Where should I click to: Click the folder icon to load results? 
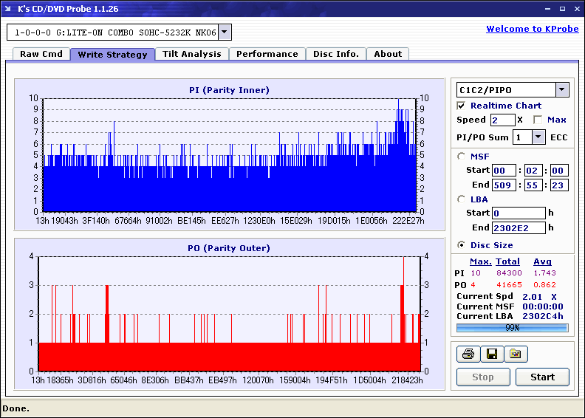[x=516, y=354]
